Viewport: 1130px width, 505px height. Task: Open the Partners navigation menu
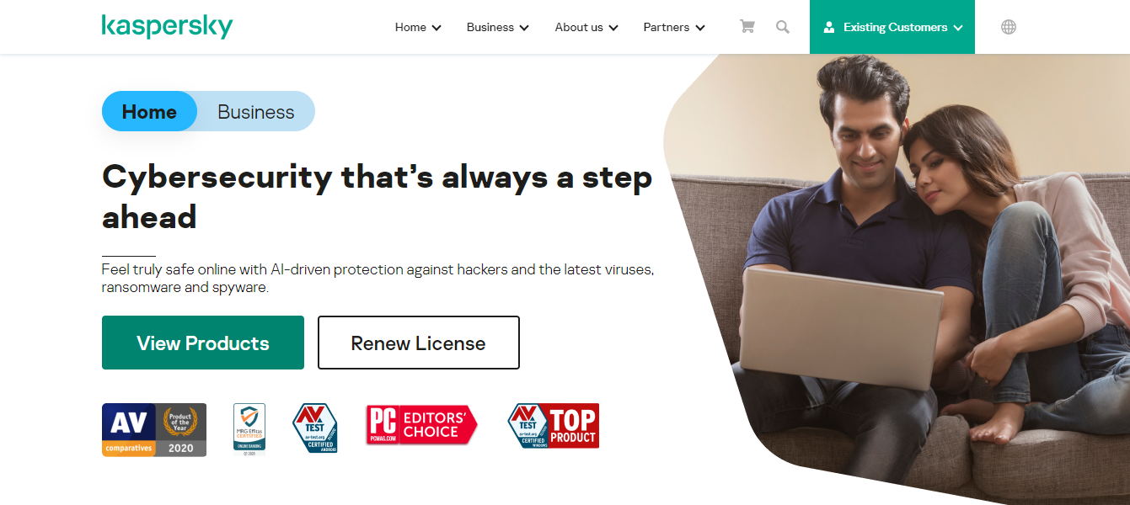tap(674, 27)
